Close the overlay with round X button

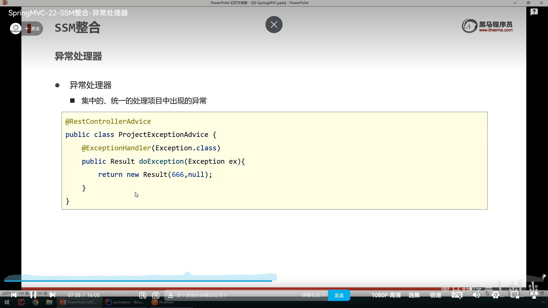coord(274,25)
